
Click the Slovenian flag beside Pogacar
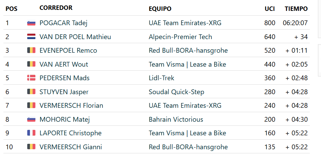tap(31, 23)
